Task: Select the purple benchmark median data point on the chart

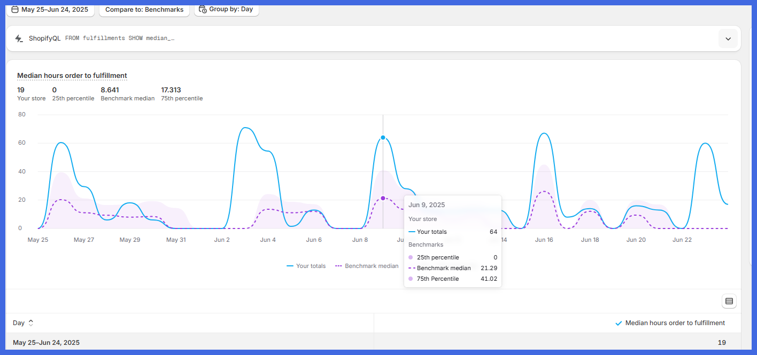Action: [383, 198]
